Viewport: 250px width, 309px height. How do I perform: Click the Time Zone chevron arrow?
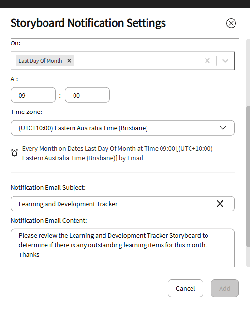tap(223, 128)
